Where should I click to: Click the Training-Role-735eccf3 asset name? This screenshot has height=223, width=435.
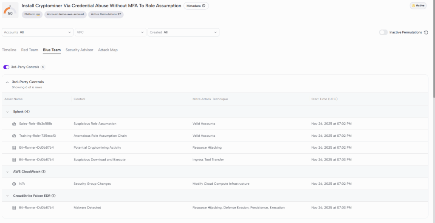38,135
